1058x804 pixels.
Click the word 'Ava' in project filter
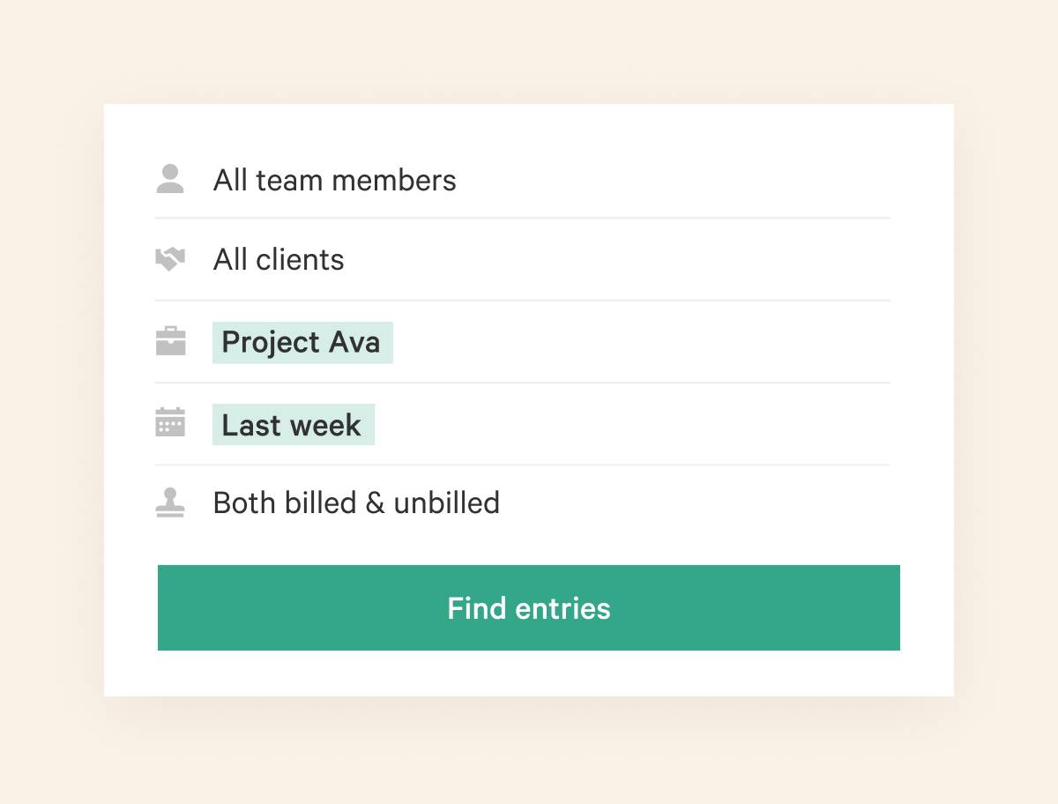354,342
